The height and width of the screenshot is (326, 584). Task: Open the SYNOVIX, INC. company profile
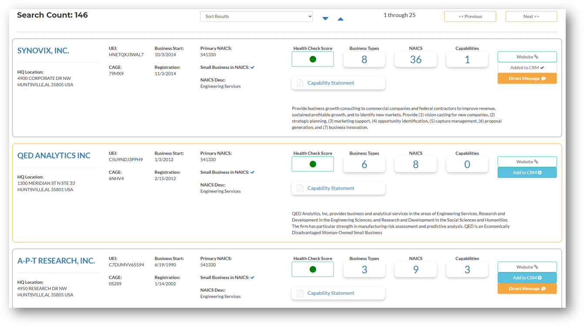[x=43, y=51]
